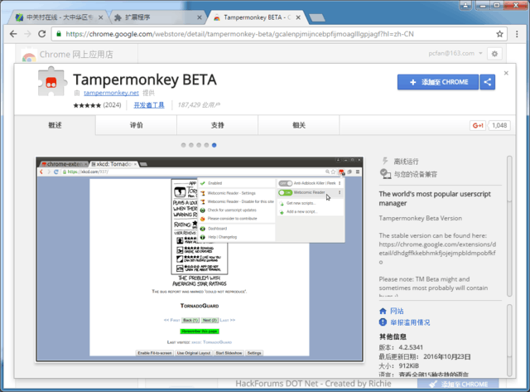Open a new browser tab
Viewport: 530px width, 392px height.
coord(317,17)
